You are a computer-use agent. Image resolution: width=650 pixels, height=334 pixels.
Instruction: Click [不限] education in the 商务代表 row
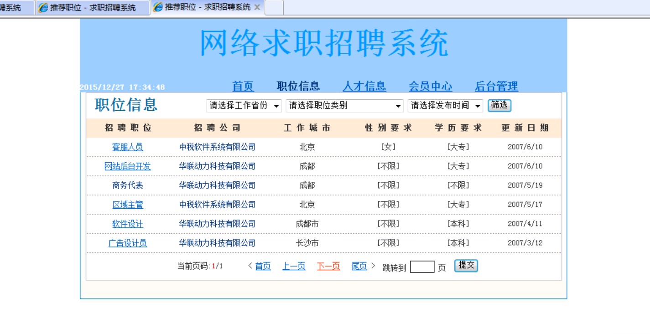coord(458,185)
